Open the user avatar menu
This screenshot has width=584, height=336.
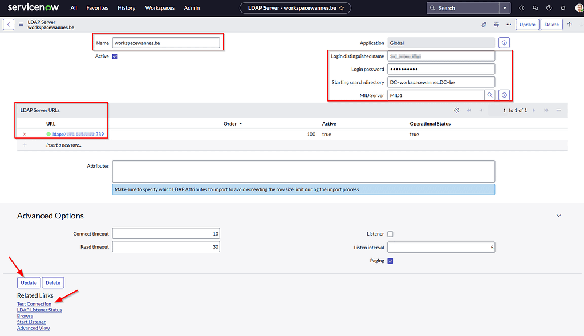click(x=579, y=8)
